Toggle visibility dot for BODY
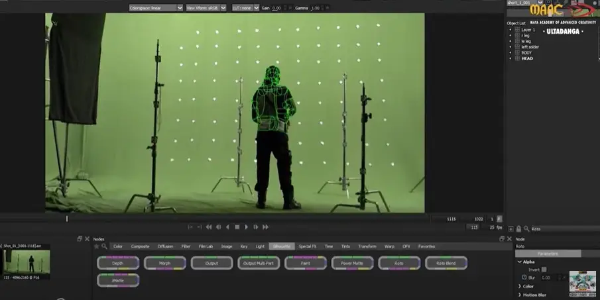 (510, 53)
